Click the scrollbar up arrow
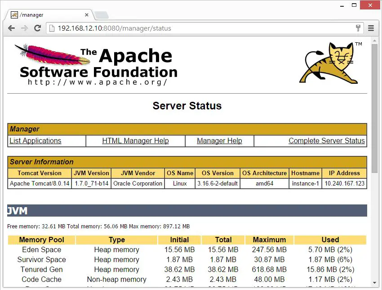This screenshot has width=382, height=290. [374, 41]
